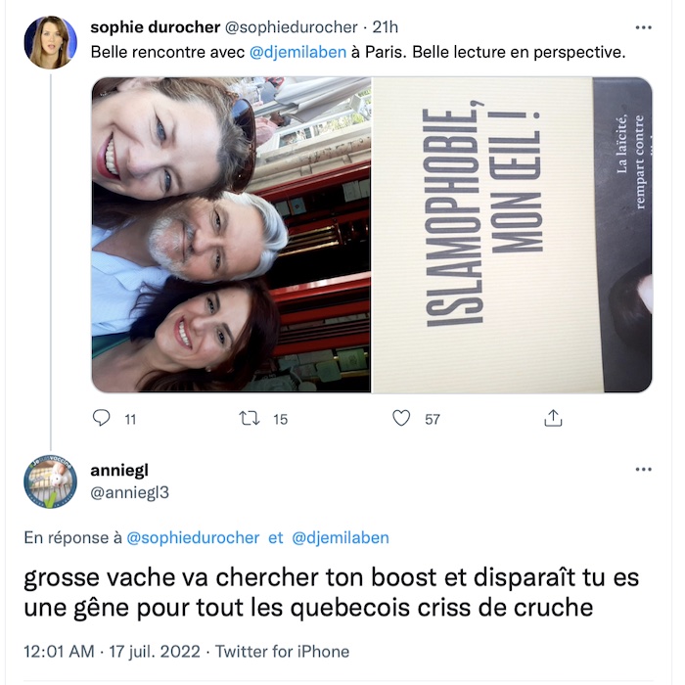Click @djemilaben in reply-to line
The height and width of the screenshot is (685, 685).
(x=341, y=538)
